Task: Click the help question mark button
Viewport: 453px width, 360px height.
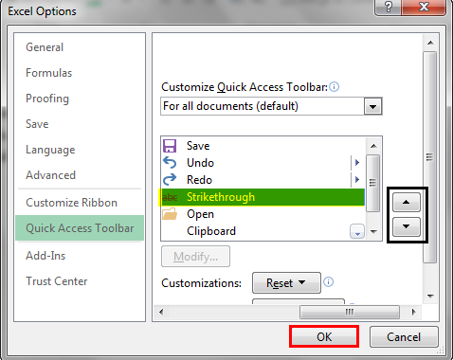Action: coord(389,7)
